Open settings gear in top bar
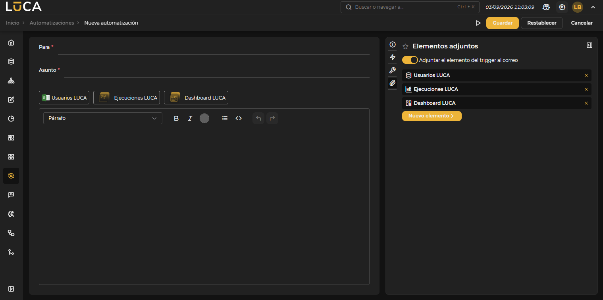The width and height of the screenshot is (603, 300). click(562, 7)
